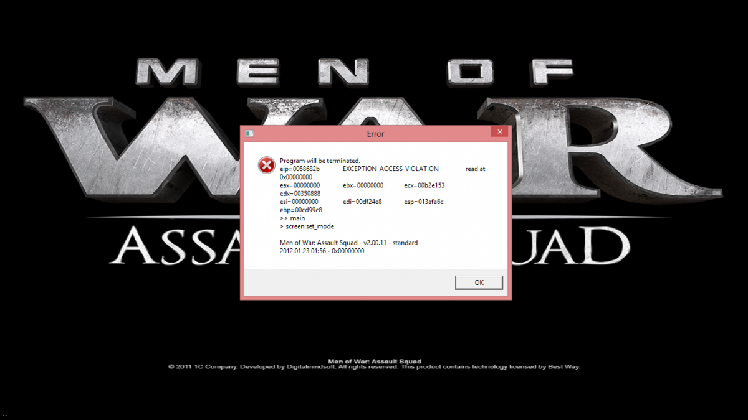
Task: Click the edx=00350888 register value
Action: tap(300, 194)
